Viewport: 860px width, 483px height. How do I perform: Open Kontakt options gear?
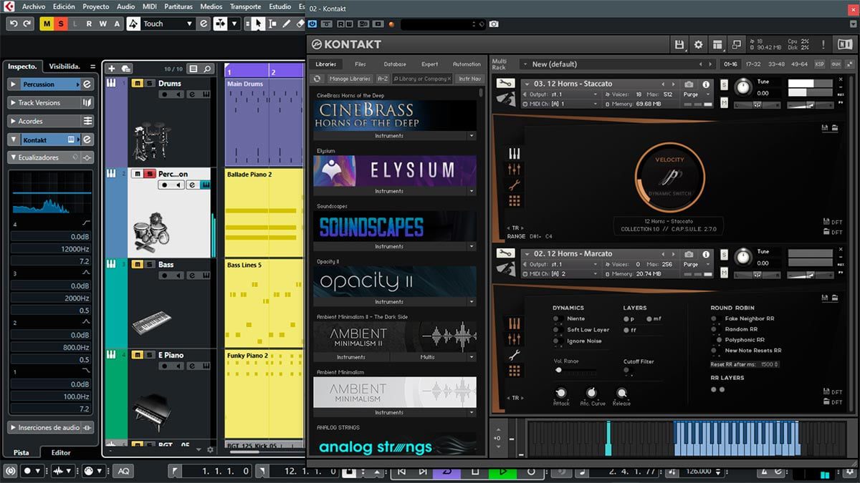(x=699, y=44)
